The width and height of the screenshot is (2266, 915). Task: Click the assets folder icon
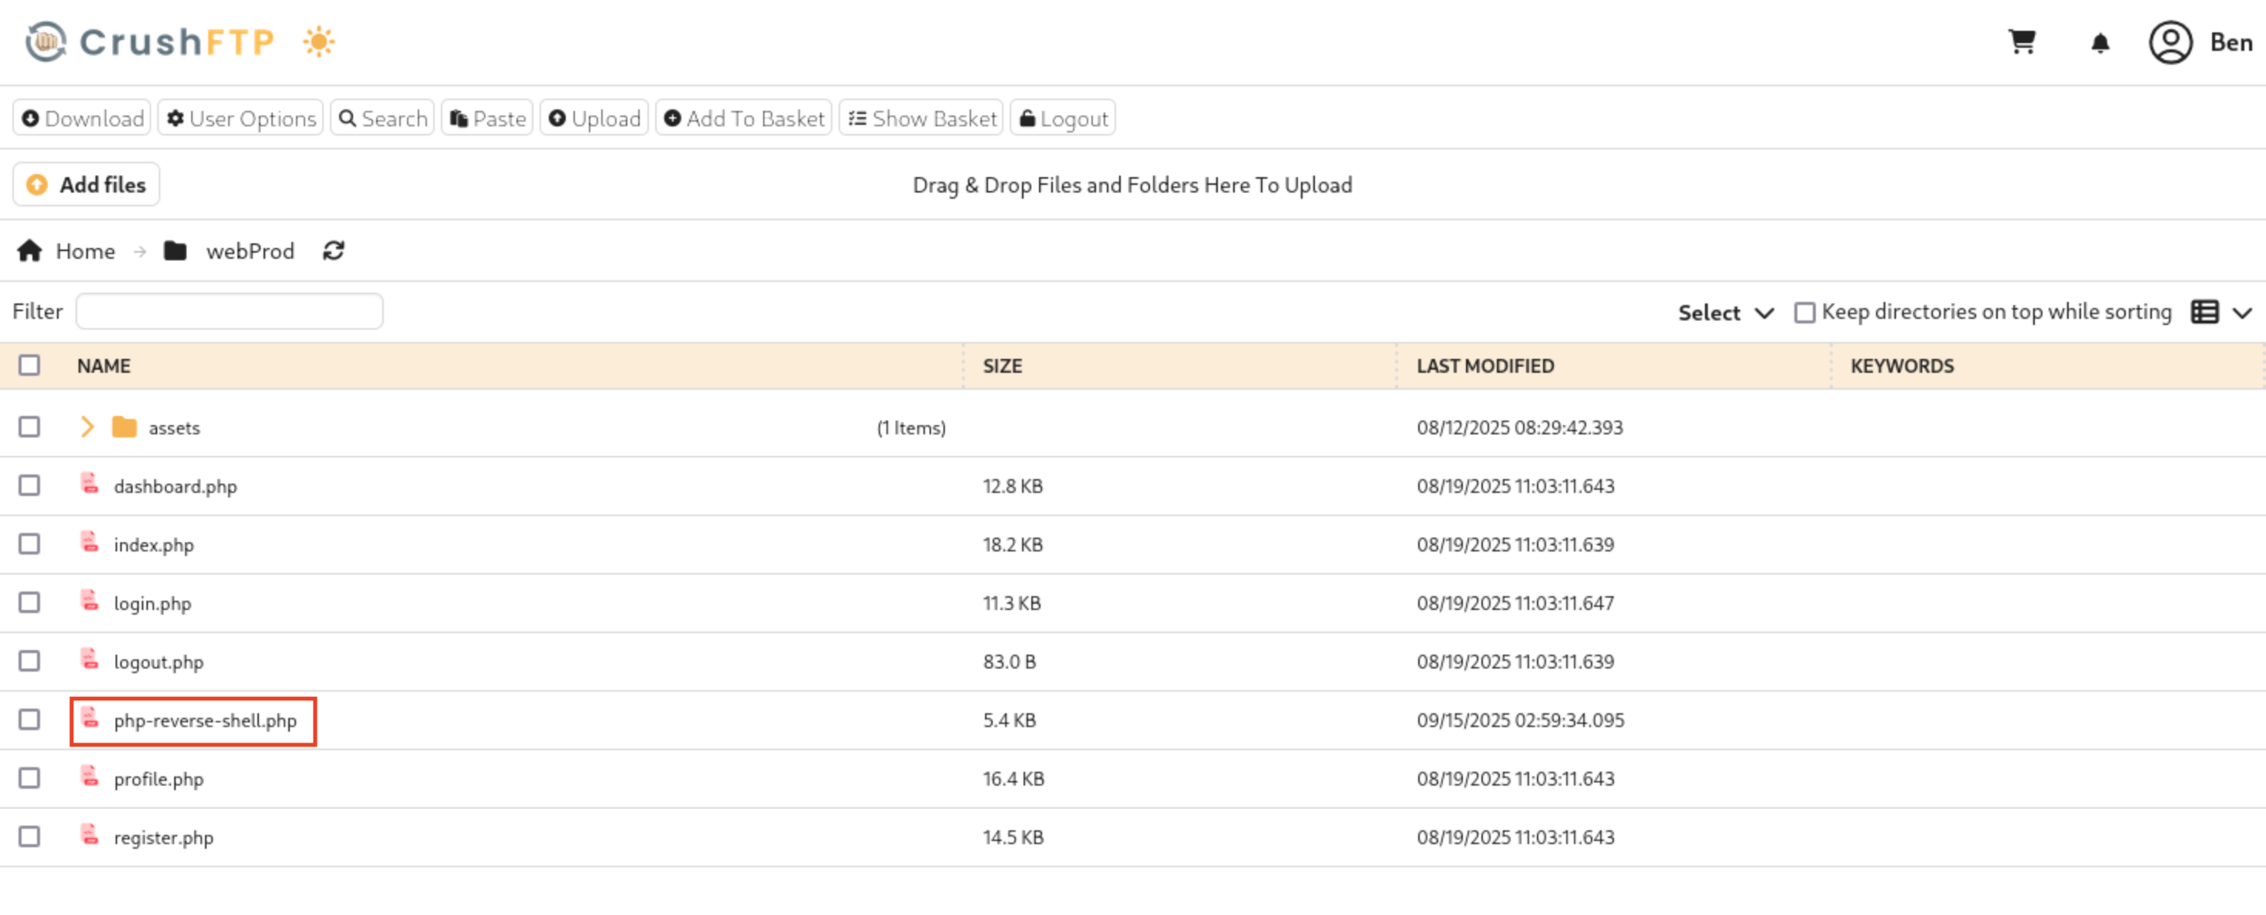124,427
